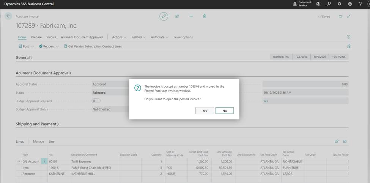Open the notifications bell

pos(339,4)
